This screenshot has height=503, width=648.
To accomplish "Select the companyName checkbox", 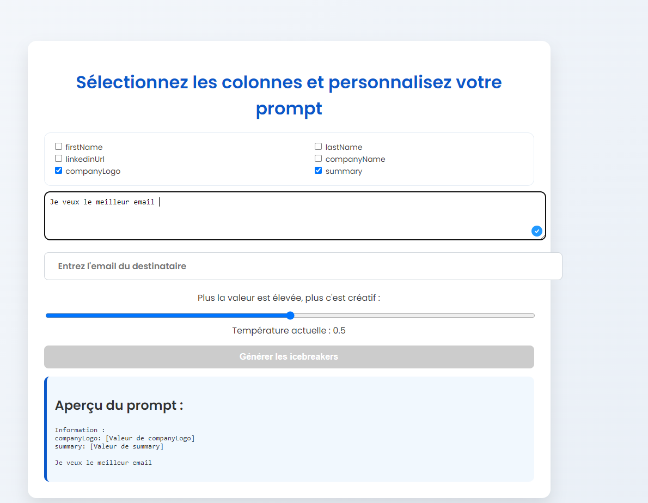I will [x=318, y=159].
